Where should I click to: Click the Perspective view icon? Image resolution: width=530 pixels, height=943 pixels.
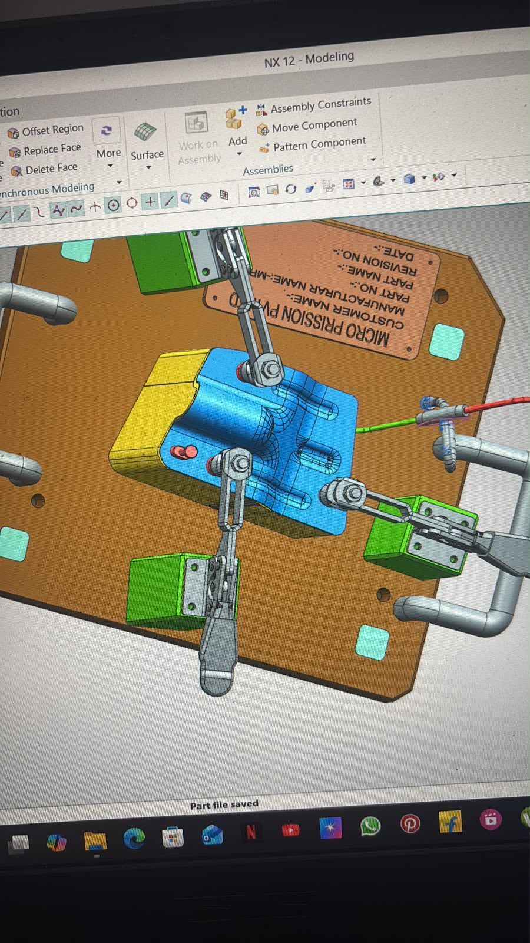(310, 187)
